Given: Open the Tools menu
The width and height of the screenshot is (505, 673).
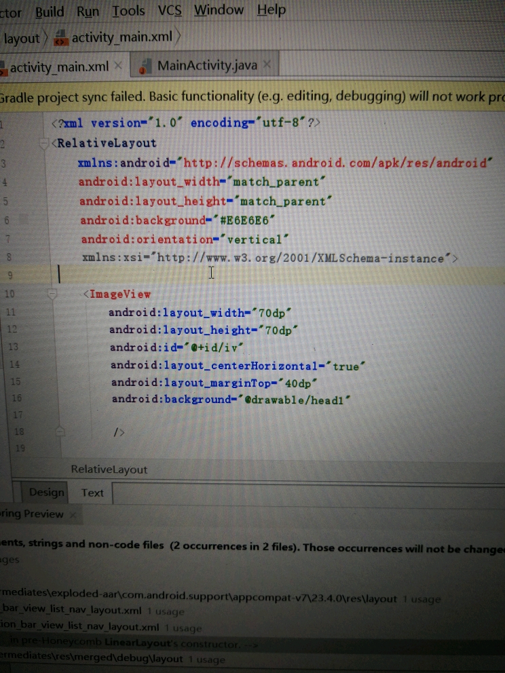Looking at the screenshot, I should 128,10.
